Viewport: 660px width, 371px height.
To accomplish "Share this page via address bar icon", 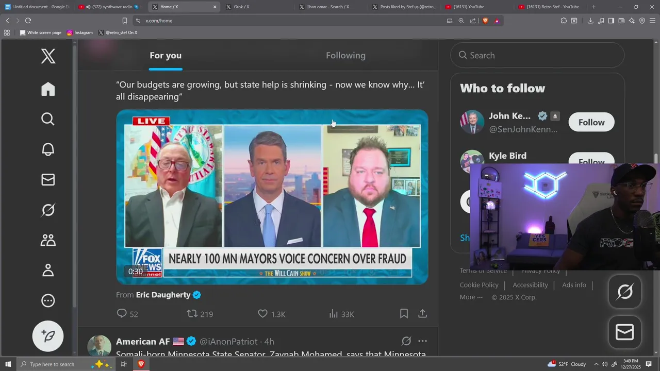I will (x=473, y=21).
